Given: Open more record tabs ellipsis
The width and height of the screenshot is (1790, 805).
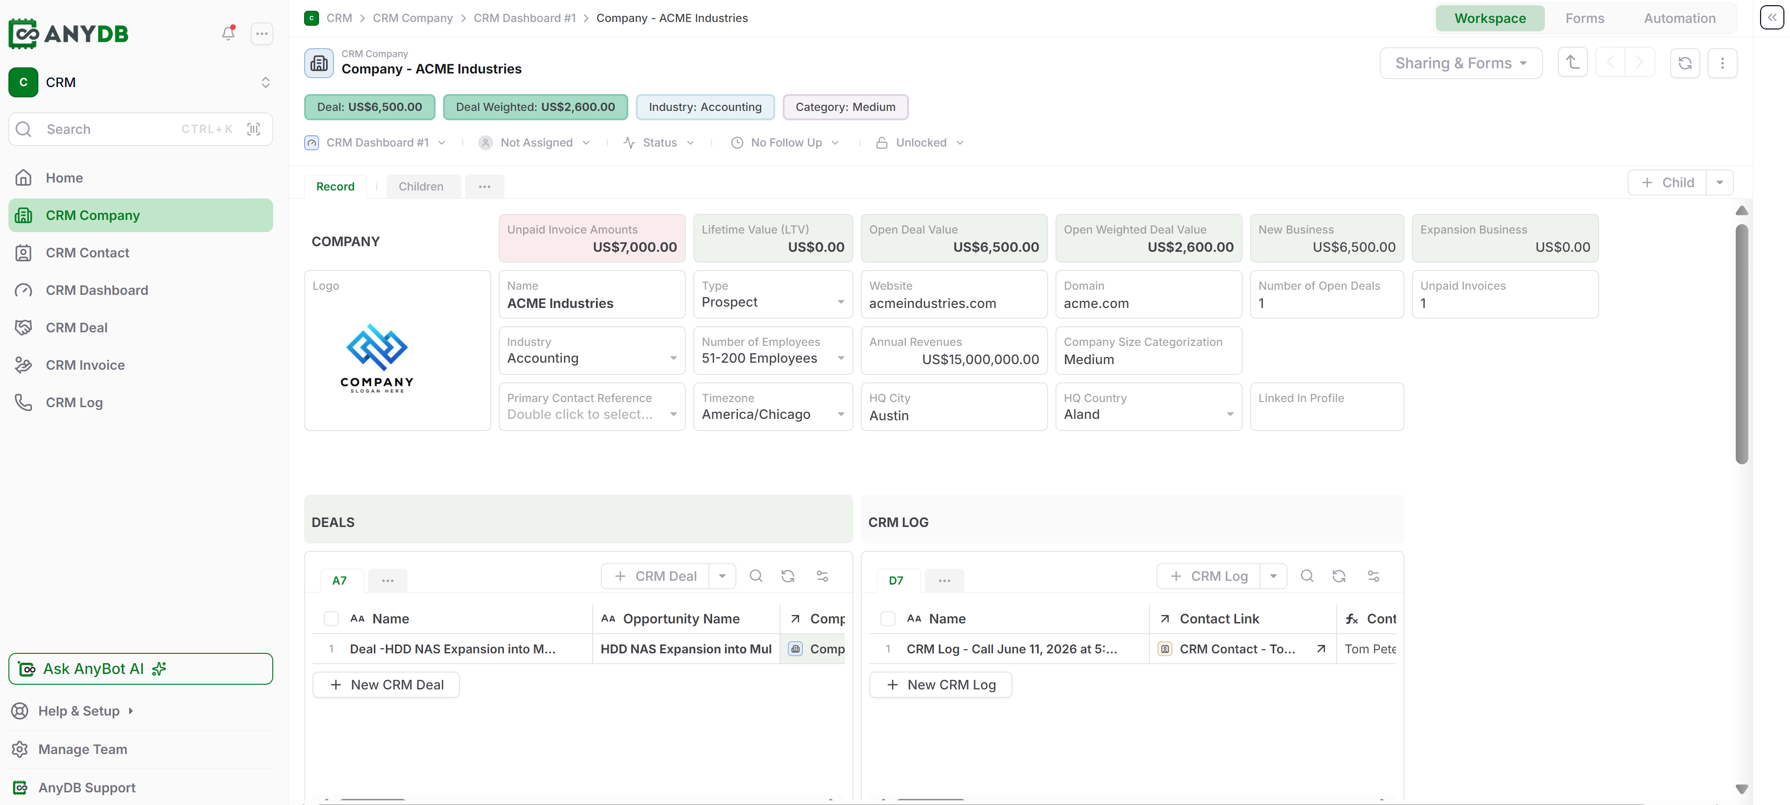Looking at the screenshot, I should tap(484, 186).
